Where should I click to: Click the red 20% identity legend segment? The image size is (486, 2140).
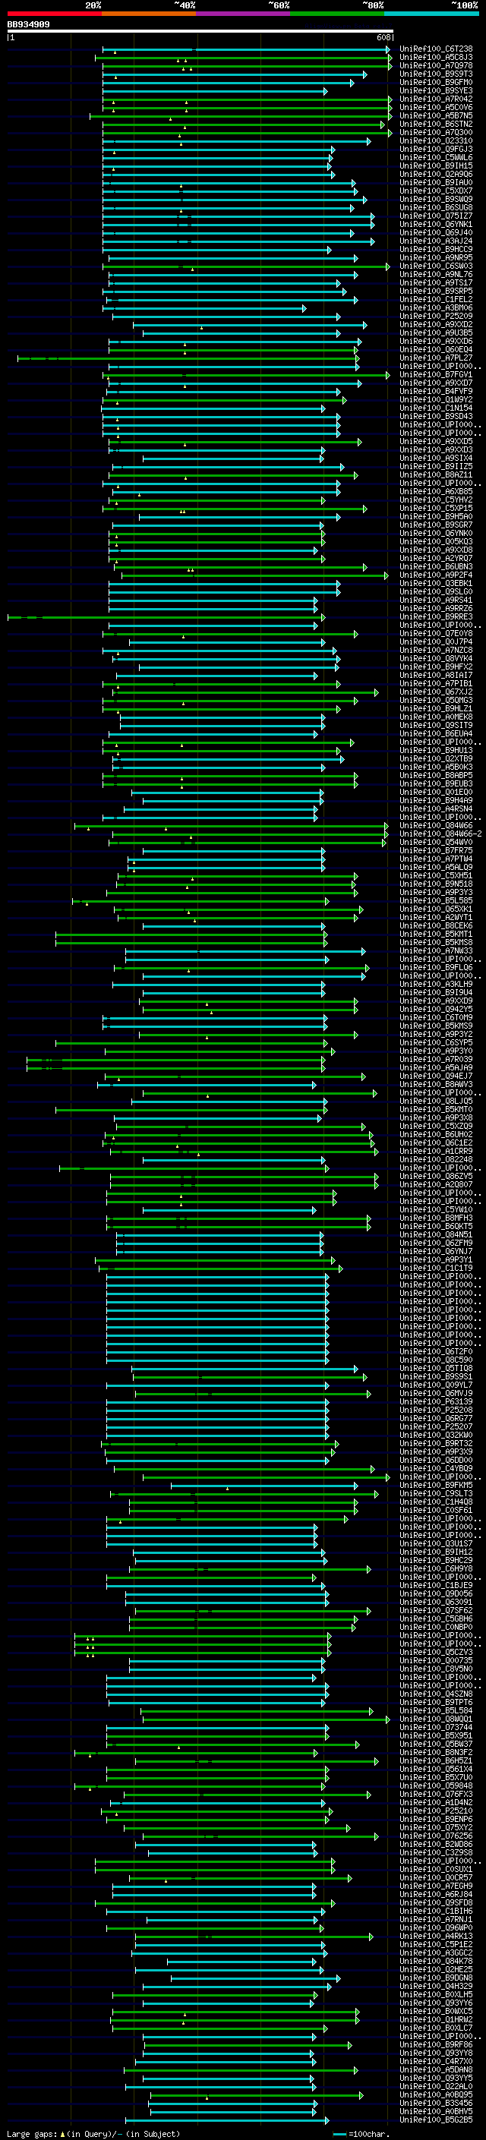click(55, 14)
